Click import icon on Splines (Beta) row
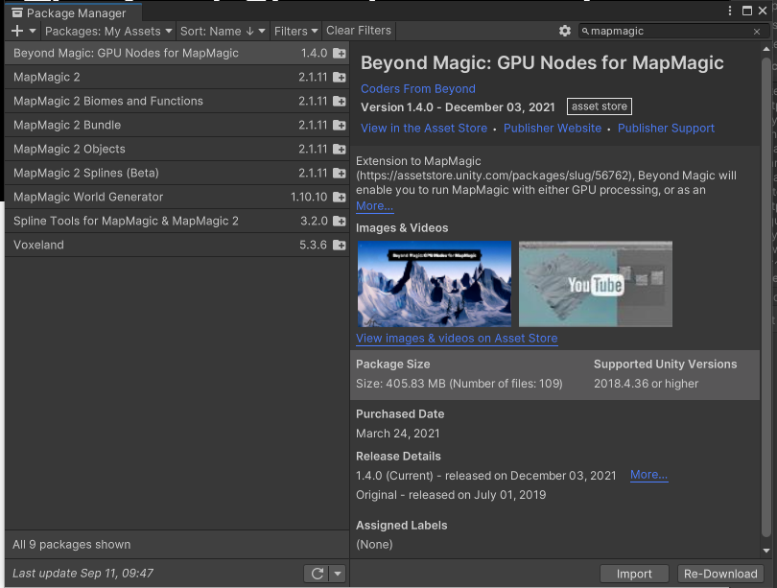This screenshot has width=777, height=588. click(340, 173)
